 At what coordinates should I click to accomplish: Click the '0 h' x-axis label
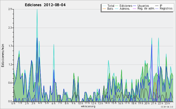(13, 103)
